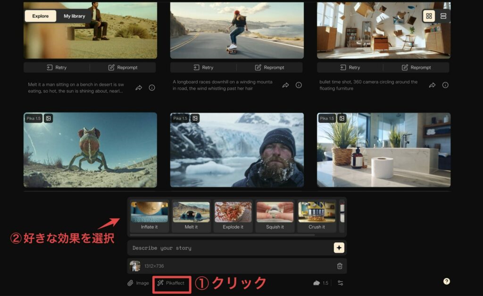Viewport: 483px width, 296px height.
Task: Select the Pikaffect magic wand tool
Action: (171, 283)
